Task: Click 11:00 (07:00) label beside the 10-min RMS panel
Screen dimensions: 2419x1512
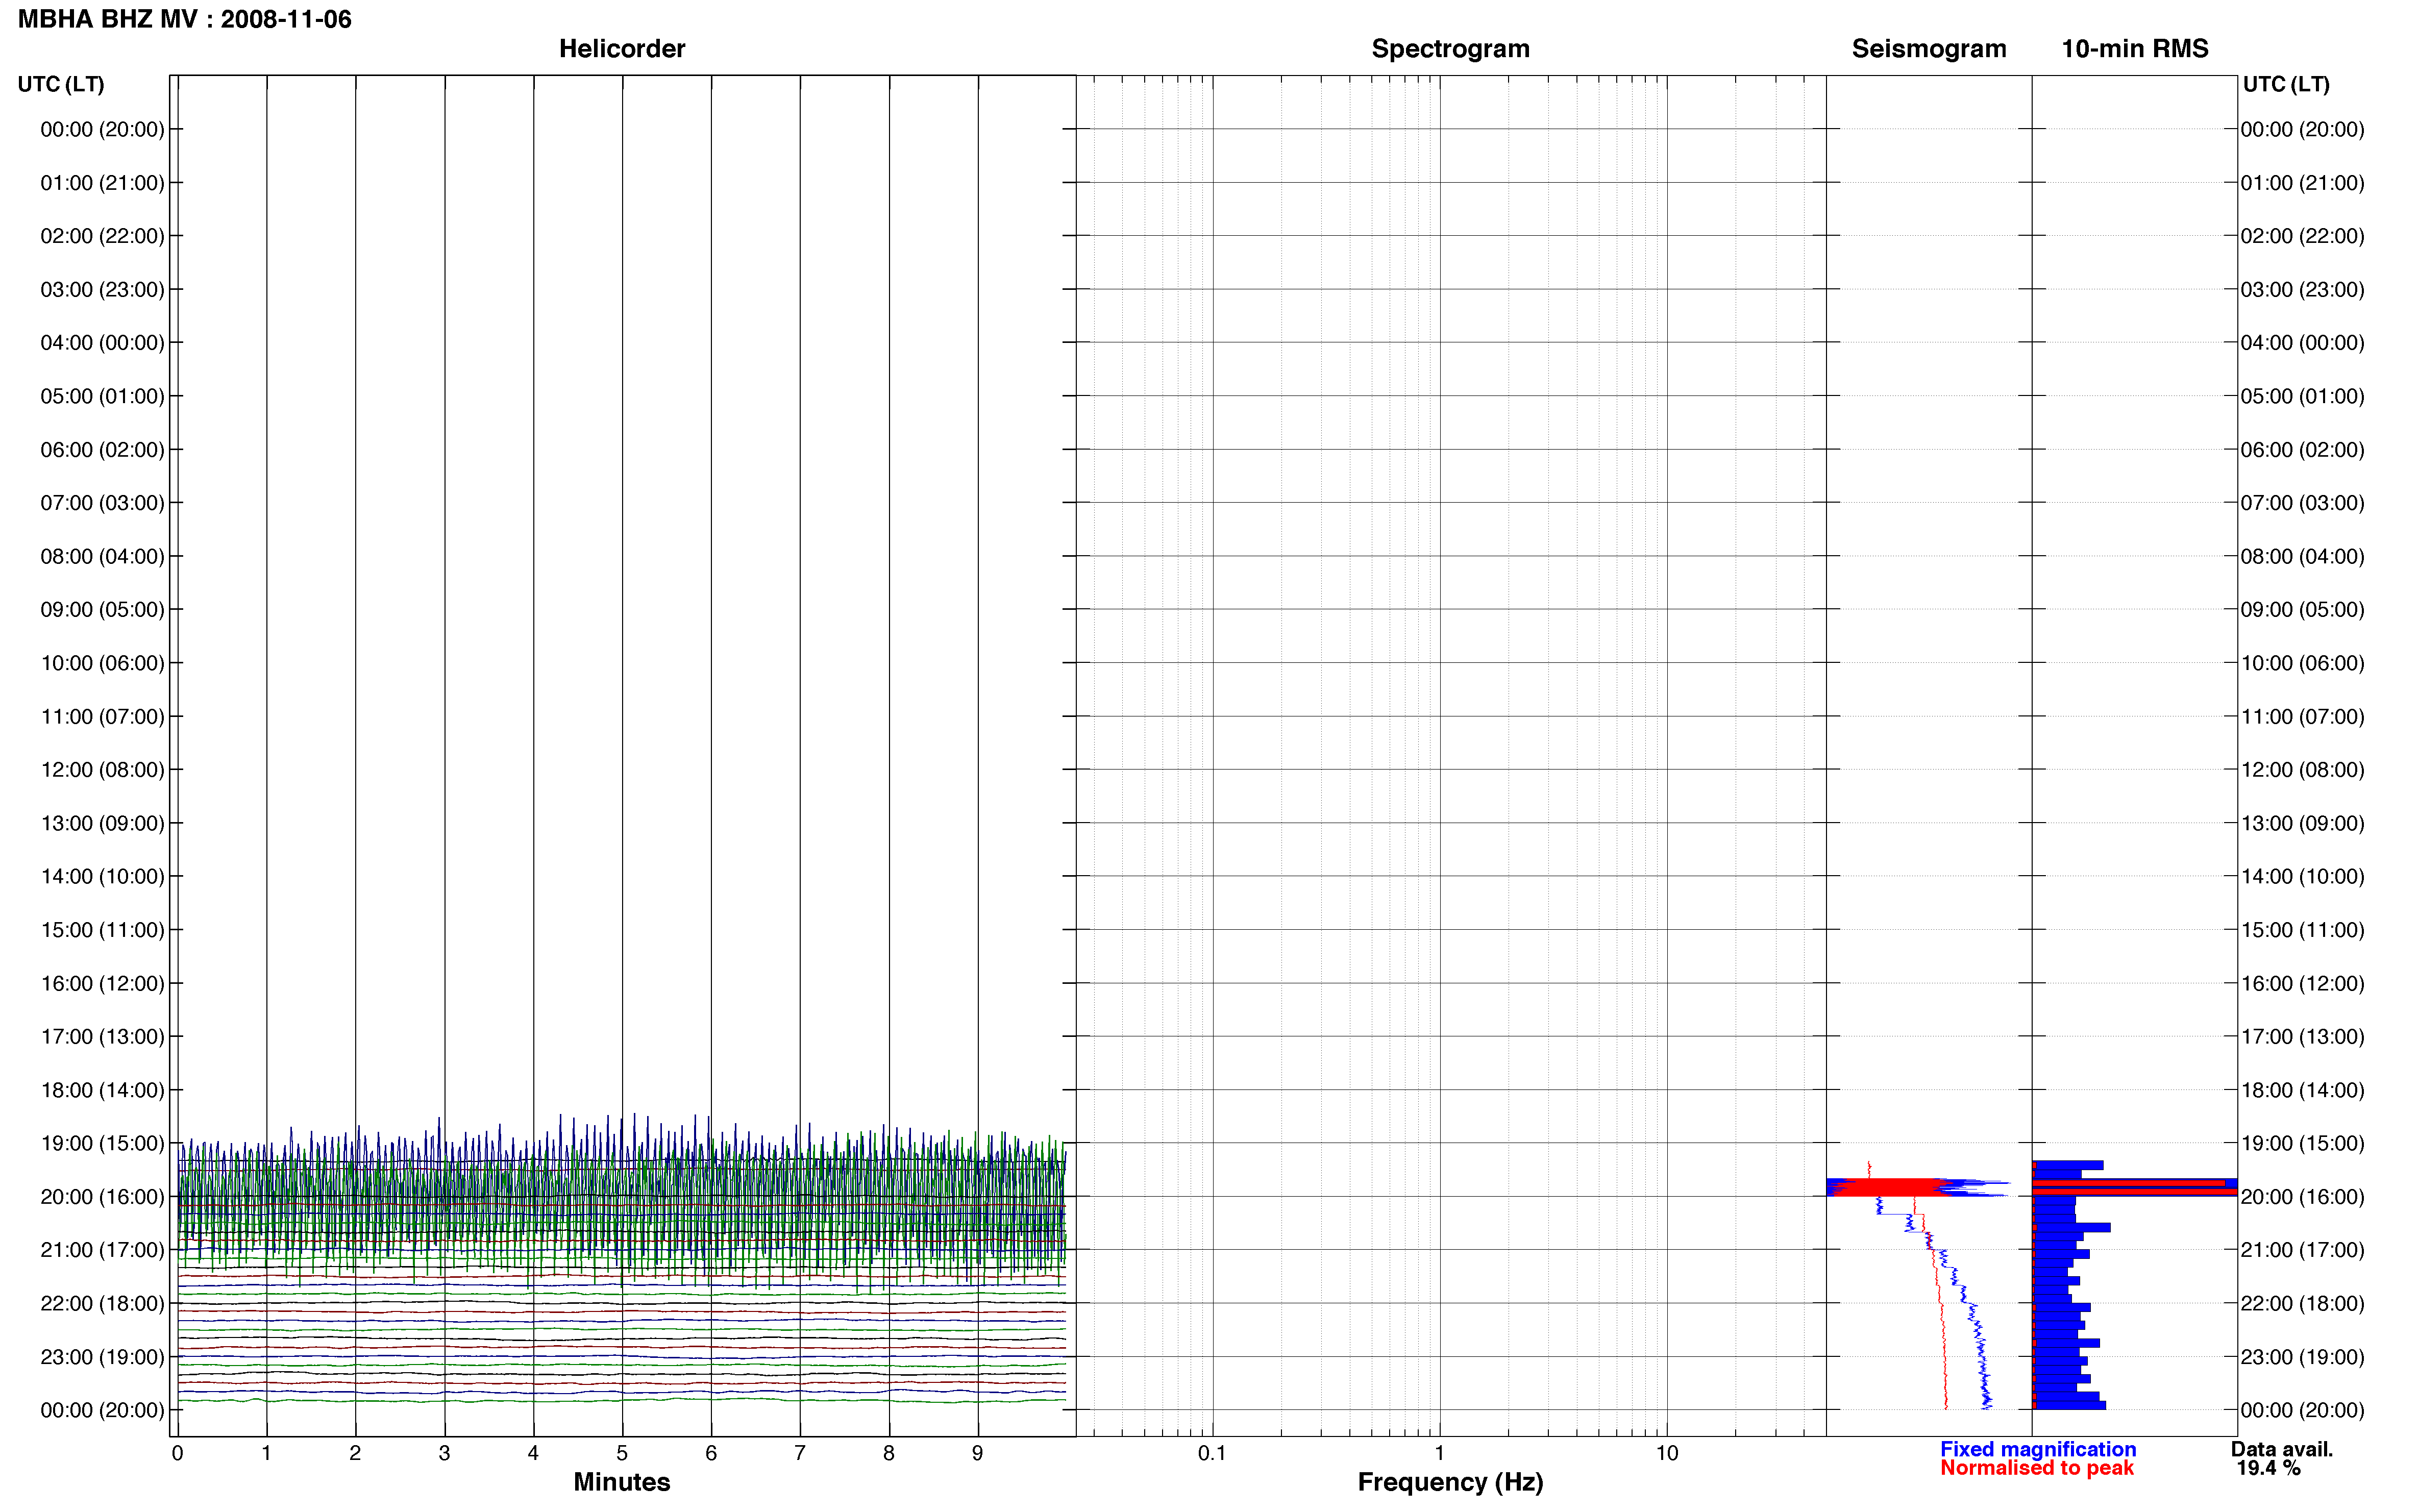Action: click(x=2302, y=716)
